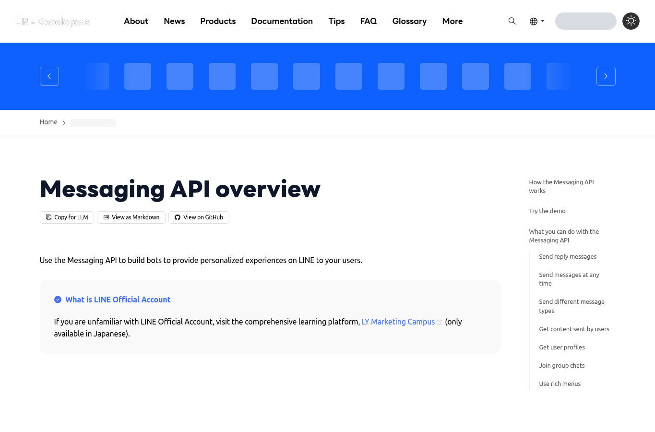Jump to What you can do with the Messaging API
Viewport: 655px width, 432px height.
564,236
